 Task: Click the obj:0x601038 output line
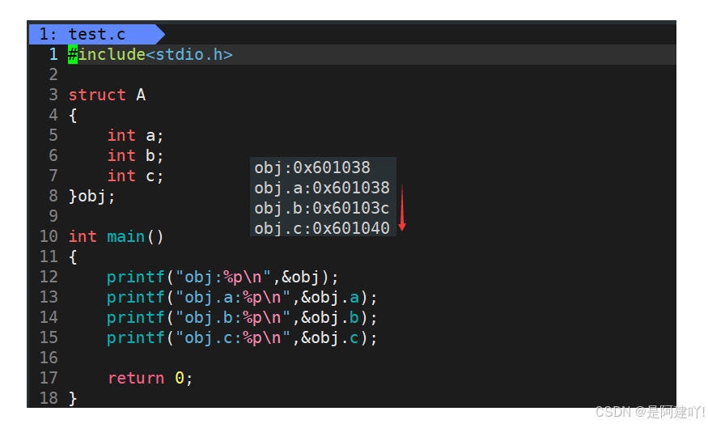tap(312, 168)
